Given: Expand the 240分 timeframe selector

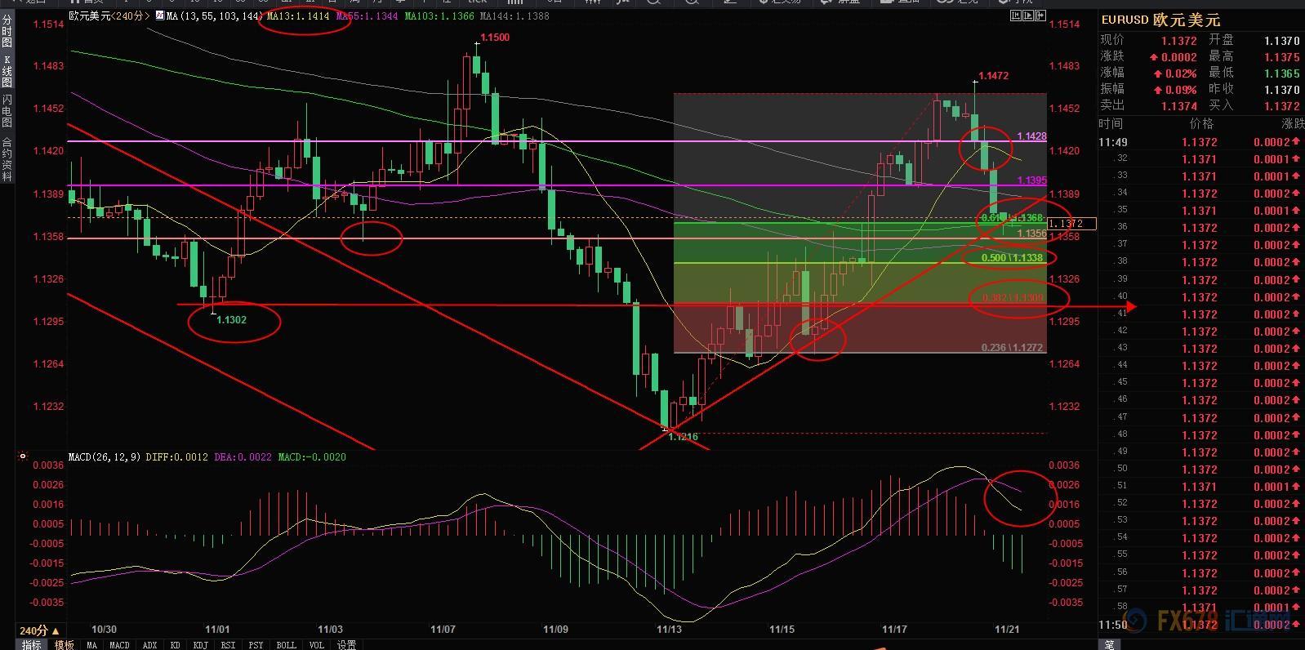Looking at the screenshot, I should pyautogui.click(x=39, y=630).
